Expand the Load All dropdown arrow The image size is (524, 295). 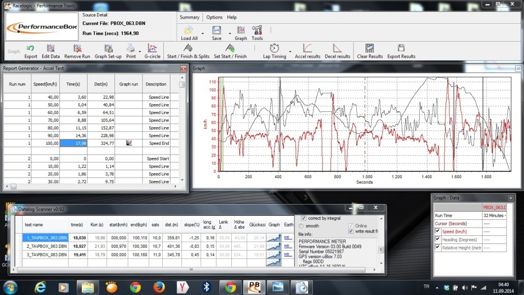point(202,33)
